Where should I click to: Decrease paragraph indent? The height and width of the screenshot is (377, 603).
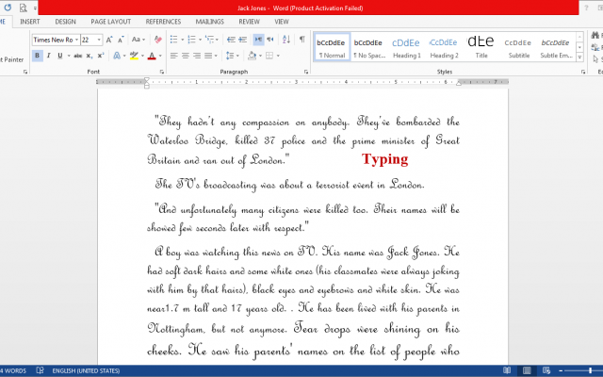coord(231,40)
